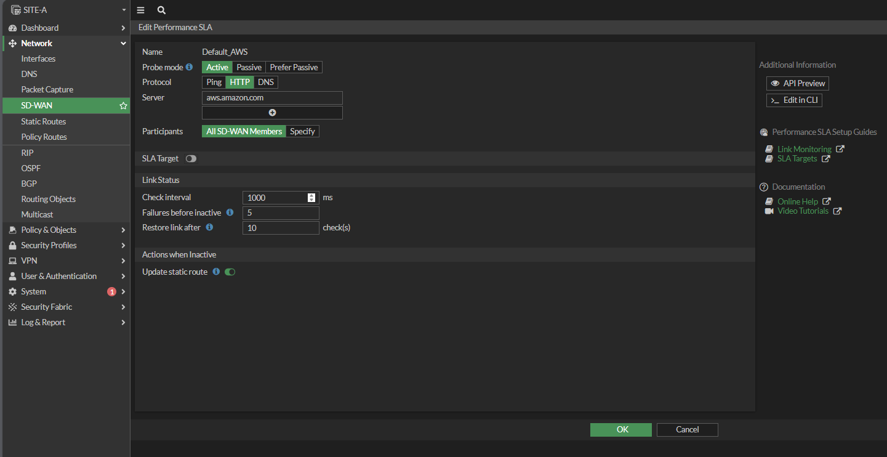The height and width of the screenshot is (457, 887).
Task: Click the hamburger menu icon
Action: [x=140, y=10]
